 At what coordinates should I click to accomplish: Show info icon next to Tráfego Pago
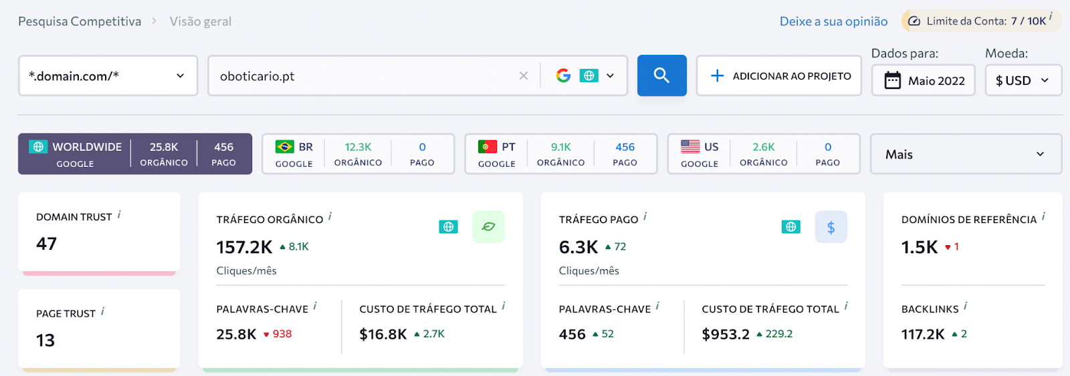pos(645,216)
